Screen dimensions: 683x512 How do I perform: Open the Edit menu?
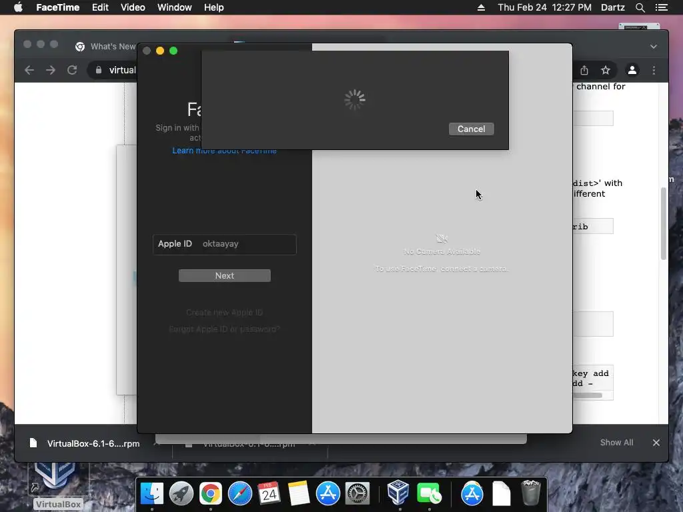point(100,7)
